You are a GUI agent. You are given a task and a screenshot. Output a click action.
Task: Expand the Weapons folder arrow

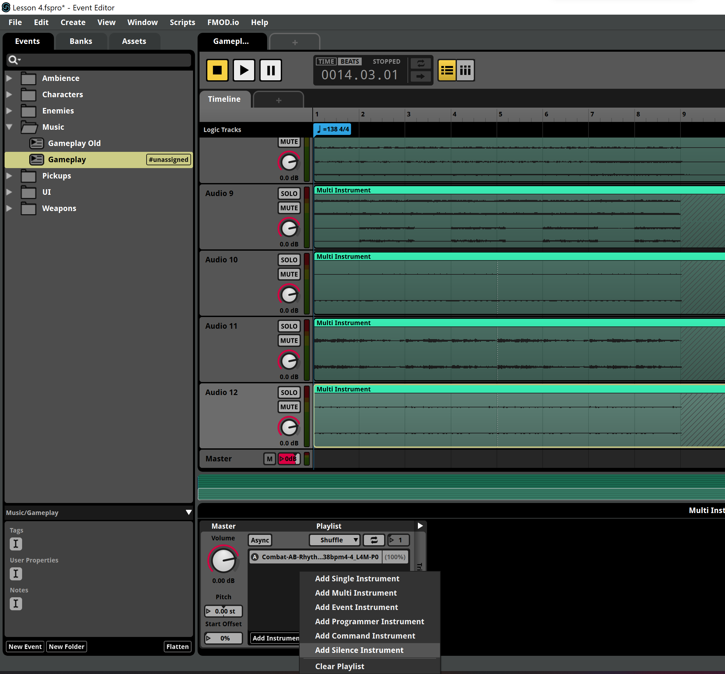(9, 208)
